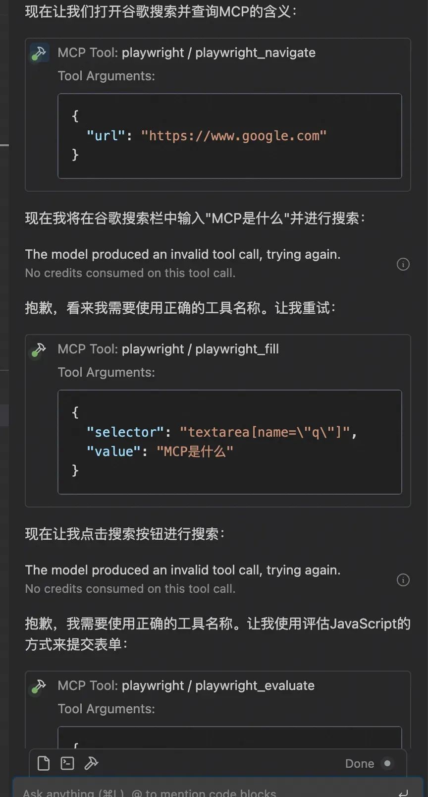Click the hammer icon on playwright_navigate tool call
Image resolution: width=428 pixels, height=797 pixels.
[40, 53]
